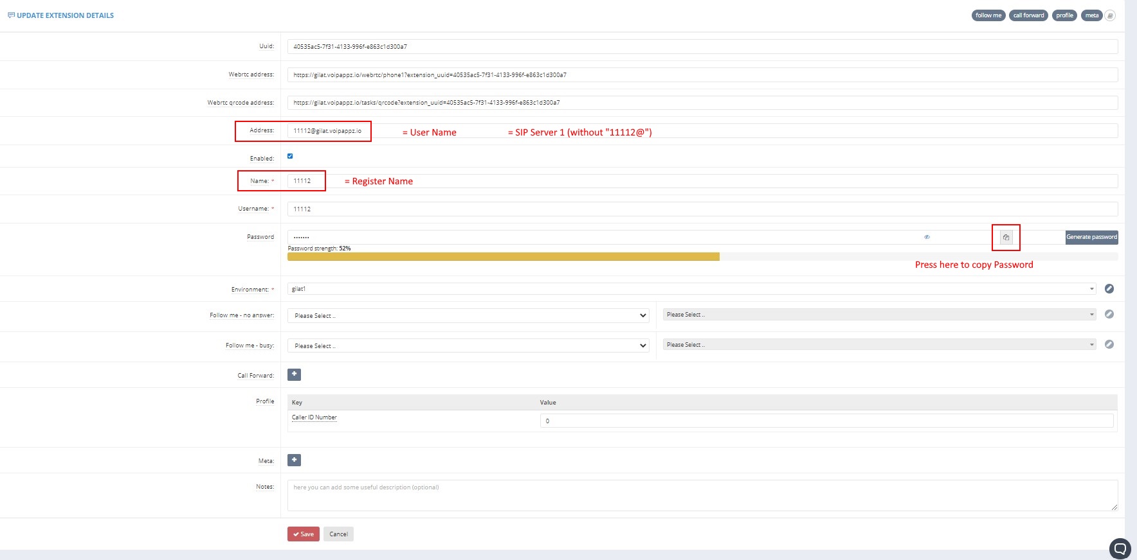Jump to the call forward section pill
Viewport: 1137px width, 560px height.
[1028, 15]
